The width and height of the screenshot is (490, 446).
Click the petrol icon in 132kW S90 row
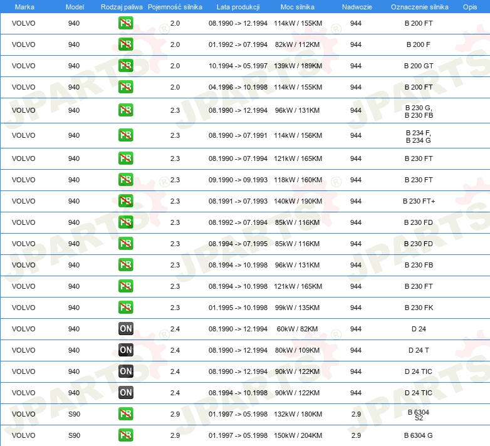coord(126,414)
